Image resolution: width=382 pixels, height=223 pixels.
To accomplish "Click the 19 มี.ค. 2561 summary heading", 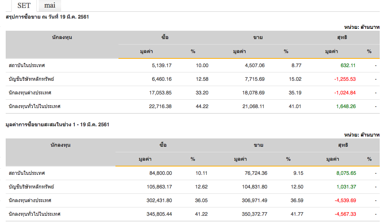I will point(47,17).
